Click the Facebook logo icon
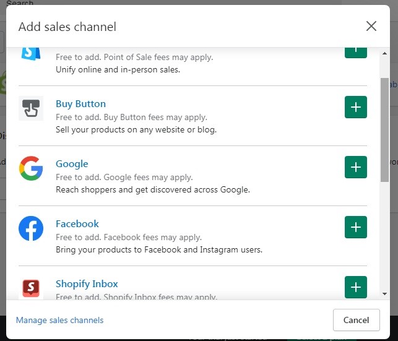The width and height of the screenshot is (398, 341). tap(31, 228)
